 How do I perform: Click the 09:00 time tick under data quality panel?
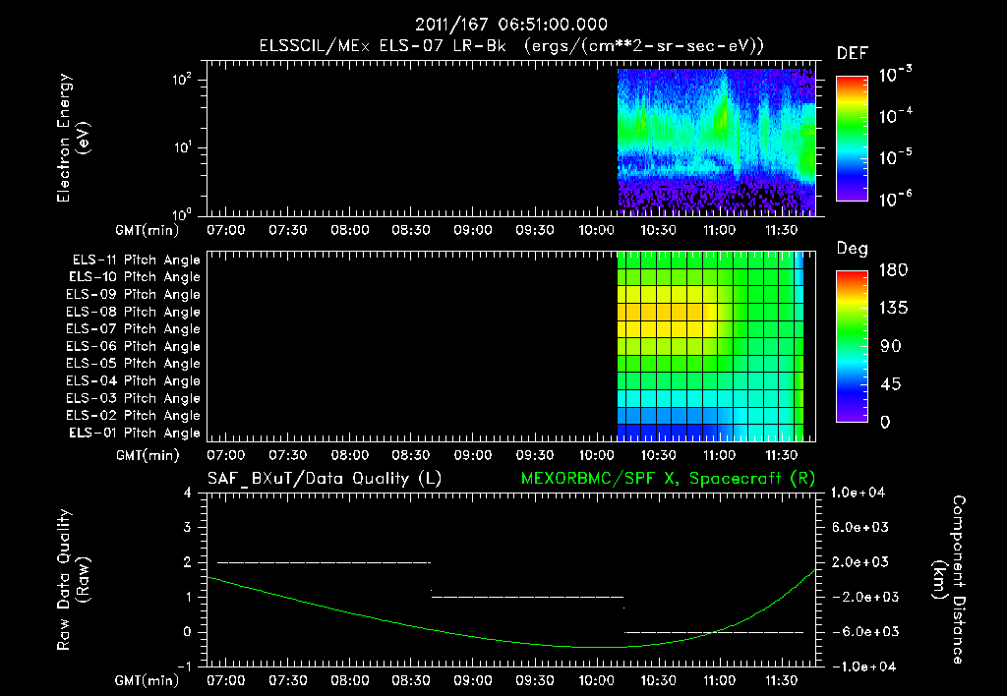(473, 680)
